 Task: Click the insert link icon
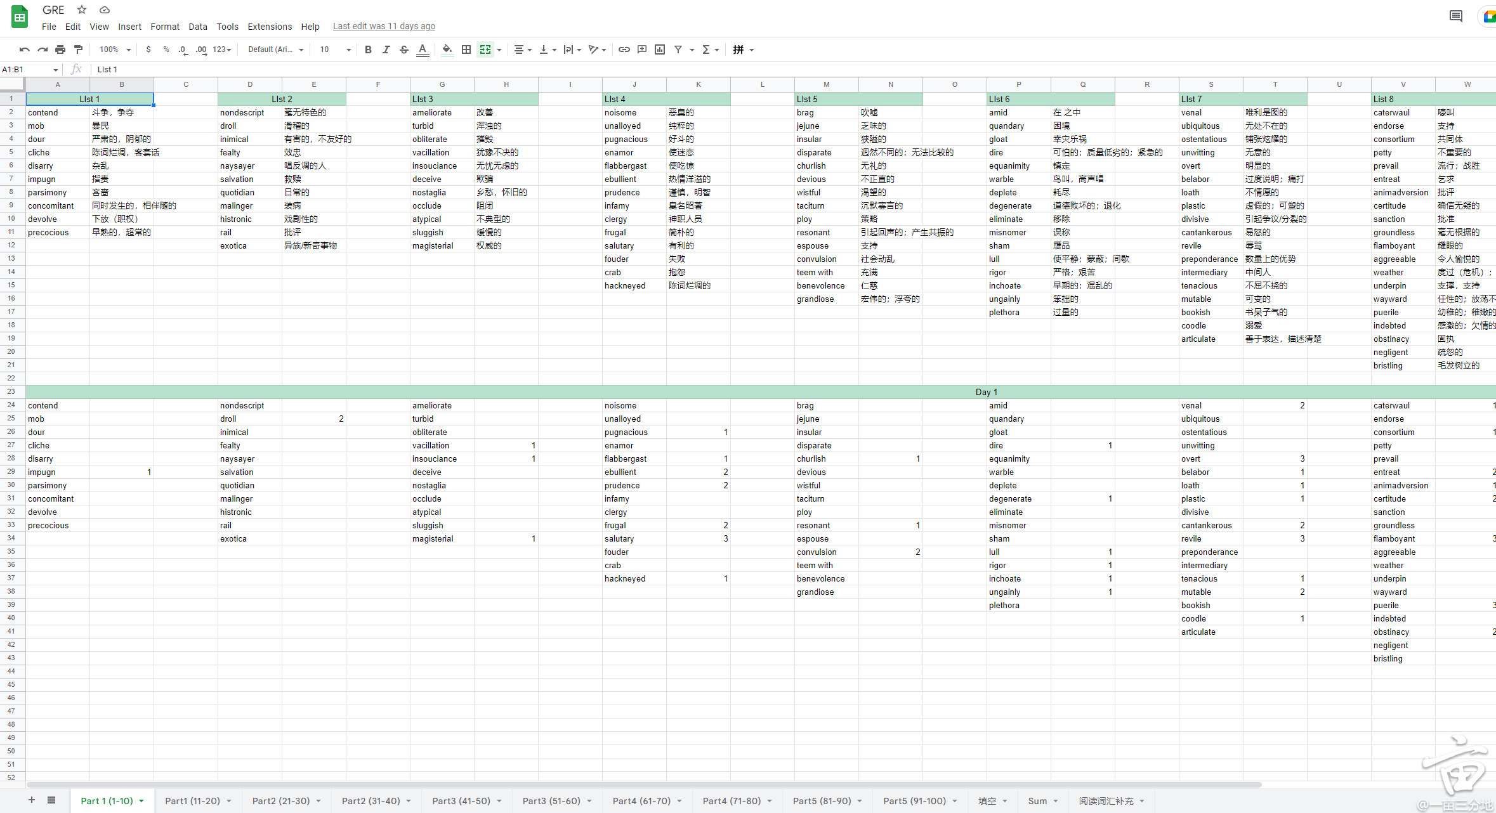coord(624,49)
